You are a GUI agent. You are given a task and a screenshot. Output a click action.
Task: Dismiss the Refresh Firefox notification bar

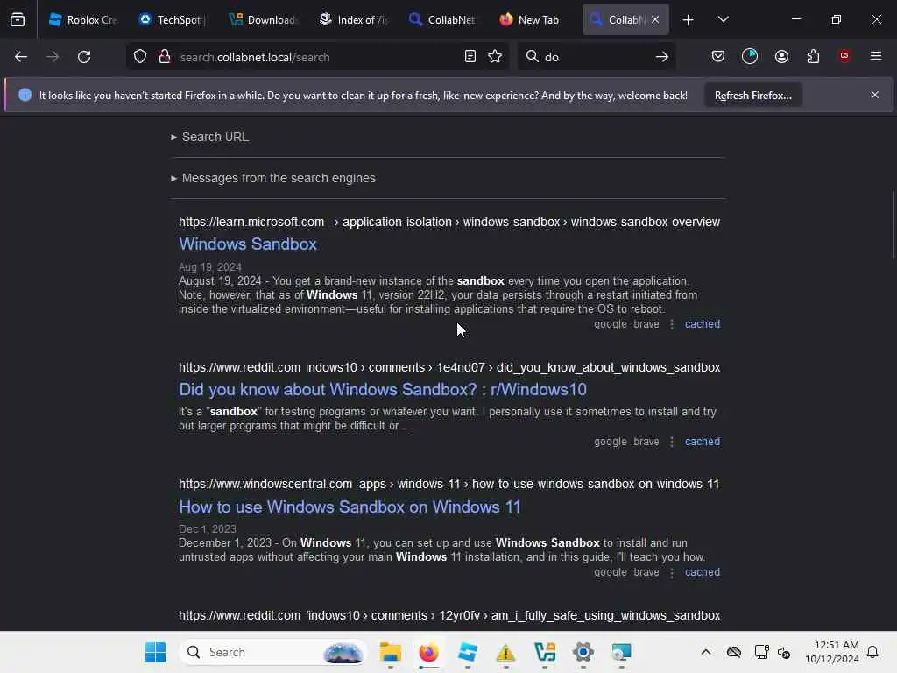click(875, 95)
